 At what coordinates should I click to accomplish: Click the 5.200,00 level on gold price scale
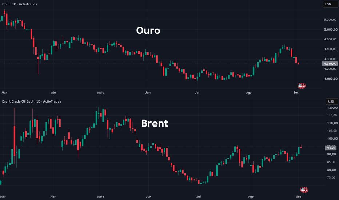331,20
